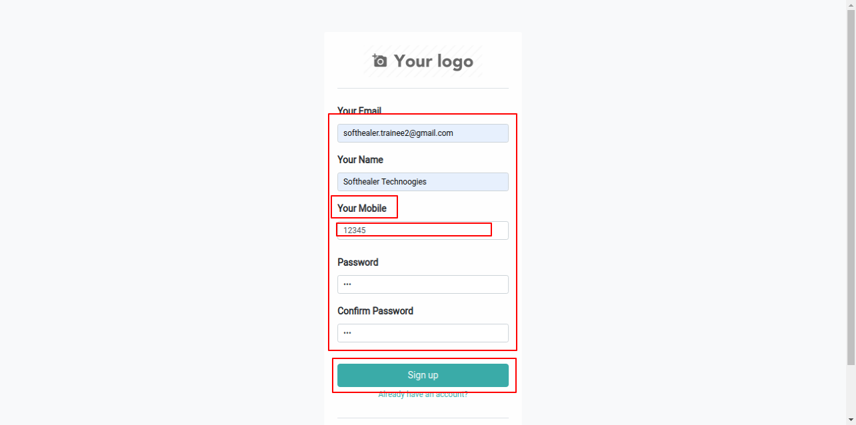856x425 pixels.
Task: Click the horizontal divider under the logo
Action: [423, 88]
